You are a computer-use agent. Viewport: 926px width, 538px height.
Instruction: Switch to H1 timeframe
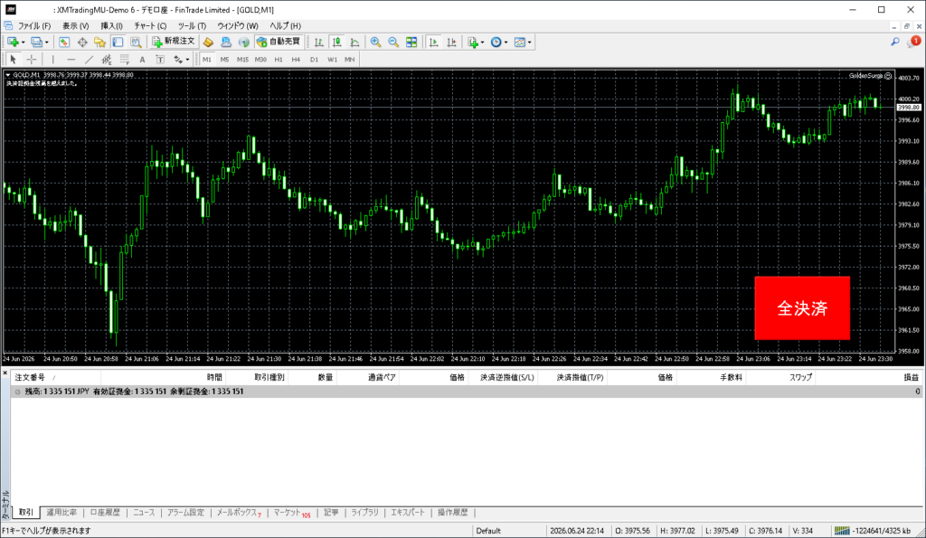[279, 59]
